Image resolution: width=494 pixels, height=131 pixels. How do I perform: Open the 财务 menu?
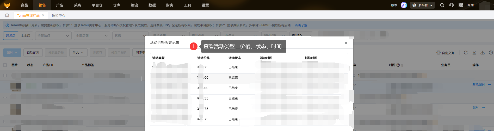click(170, 5)
